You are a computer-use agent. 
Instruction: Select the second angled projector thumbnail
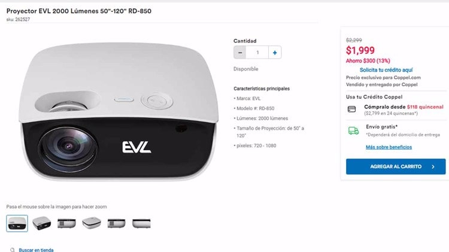41,223
